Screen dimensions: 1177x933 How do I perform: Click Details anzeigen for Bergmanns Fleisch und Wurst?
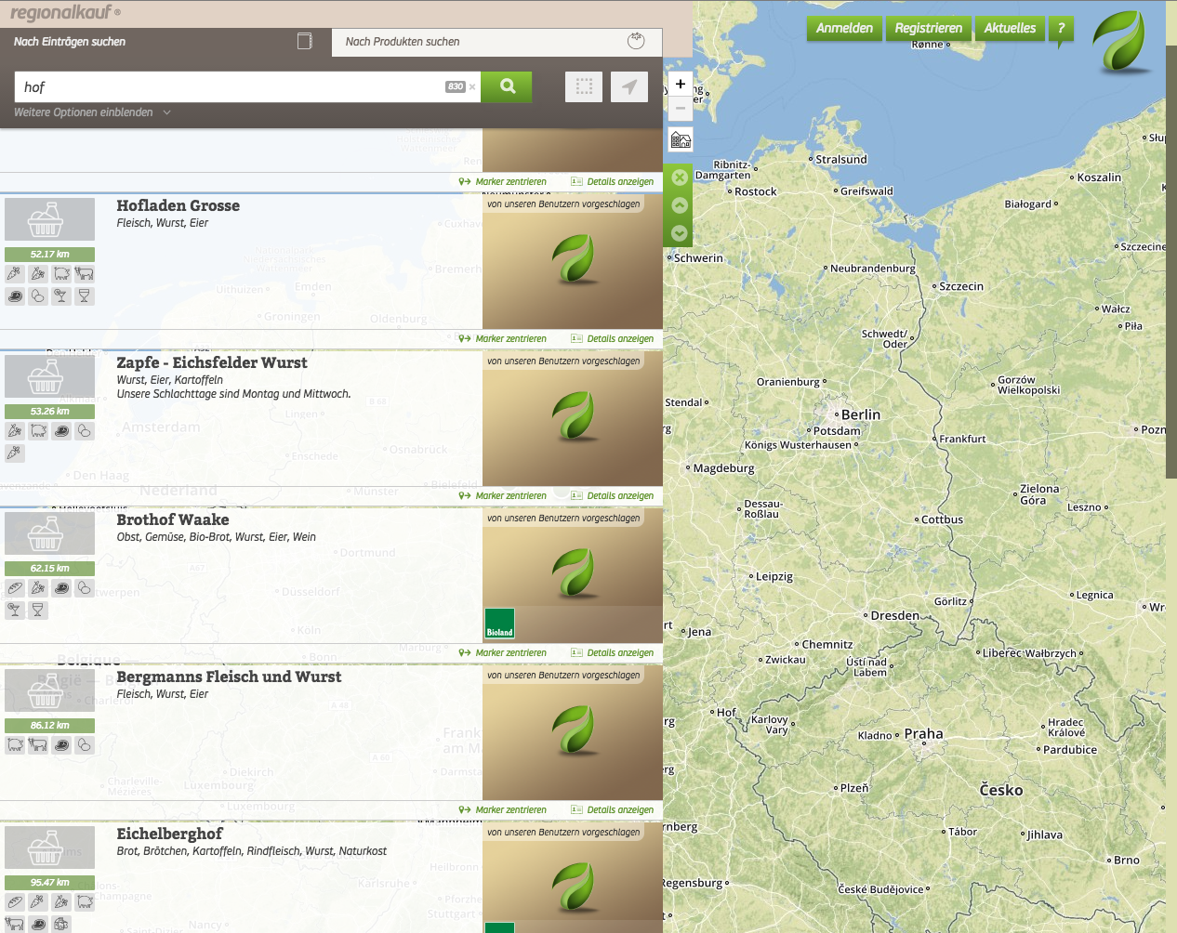point(612,810)
